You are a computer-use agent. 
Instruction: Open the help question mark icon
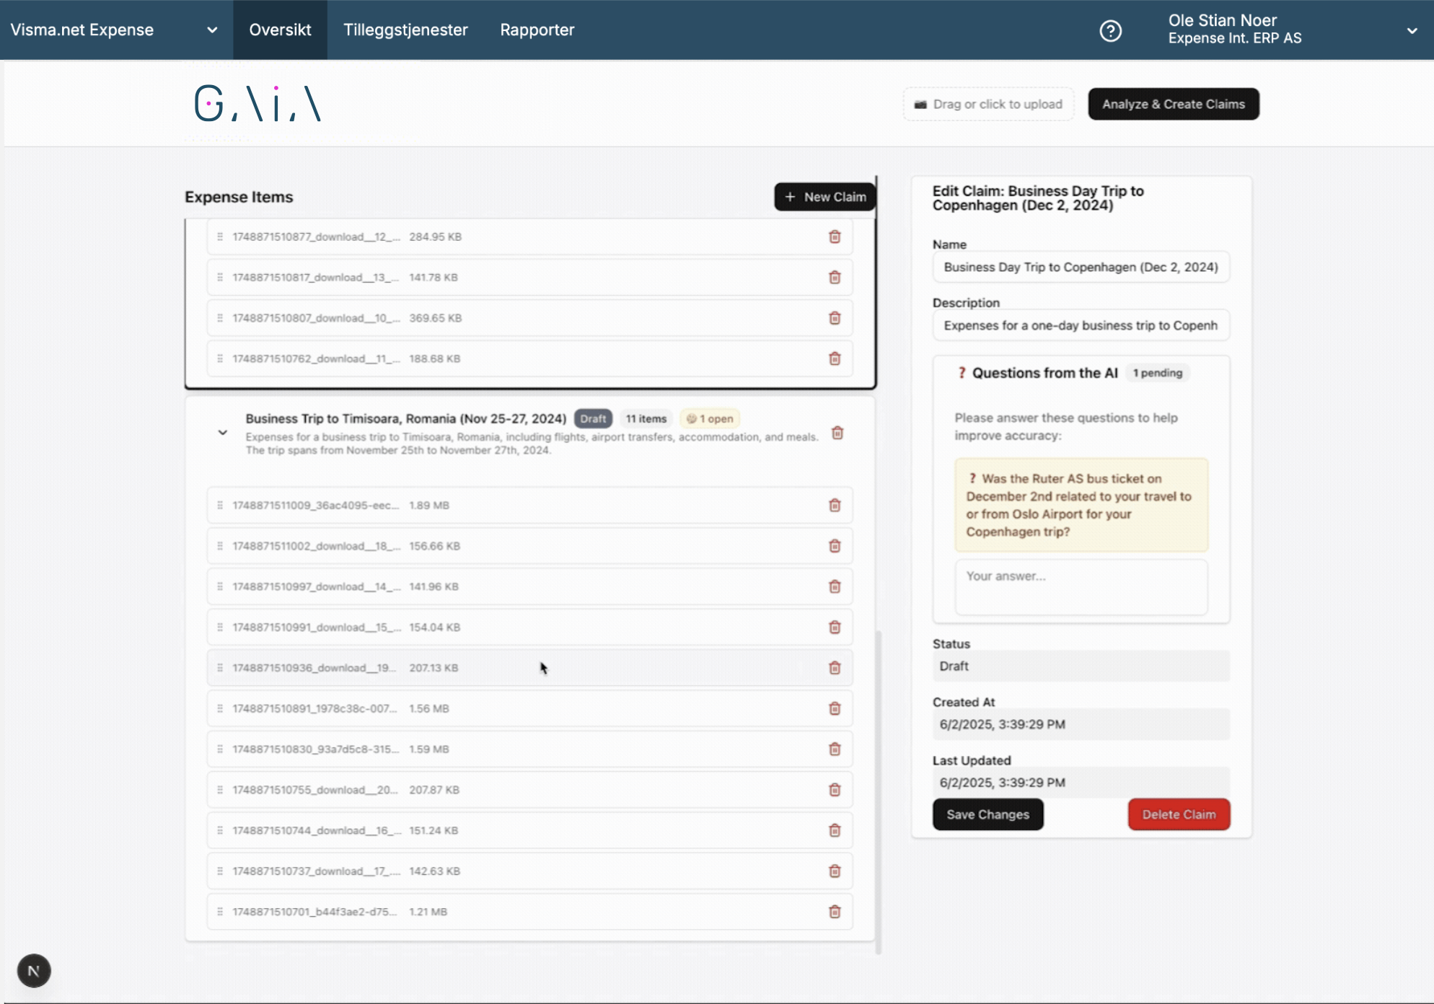1110,30
